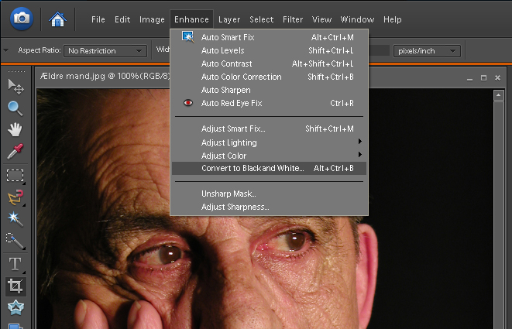This screenshot has width=512, height=329.
Task: Select the Rectangular Marquee tool
Action: (15, 176)
